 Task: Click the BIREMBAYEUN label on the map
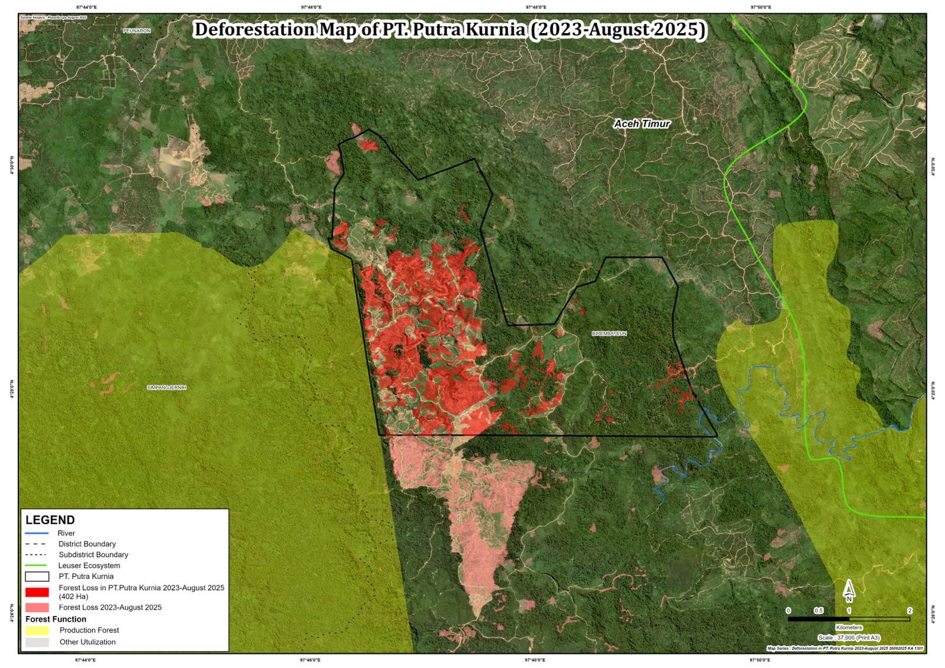(609, 334)
